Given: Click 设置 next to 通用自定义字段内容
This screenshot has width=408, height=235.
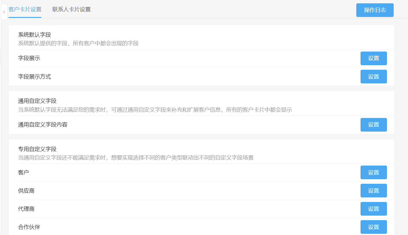Looking at the screenshot, I should click(x=374, y=125).
